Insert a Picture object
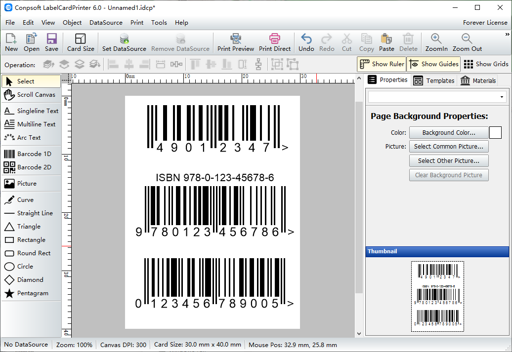The height and width of the screenshot is (352, 512). click(x=31, y=183)
